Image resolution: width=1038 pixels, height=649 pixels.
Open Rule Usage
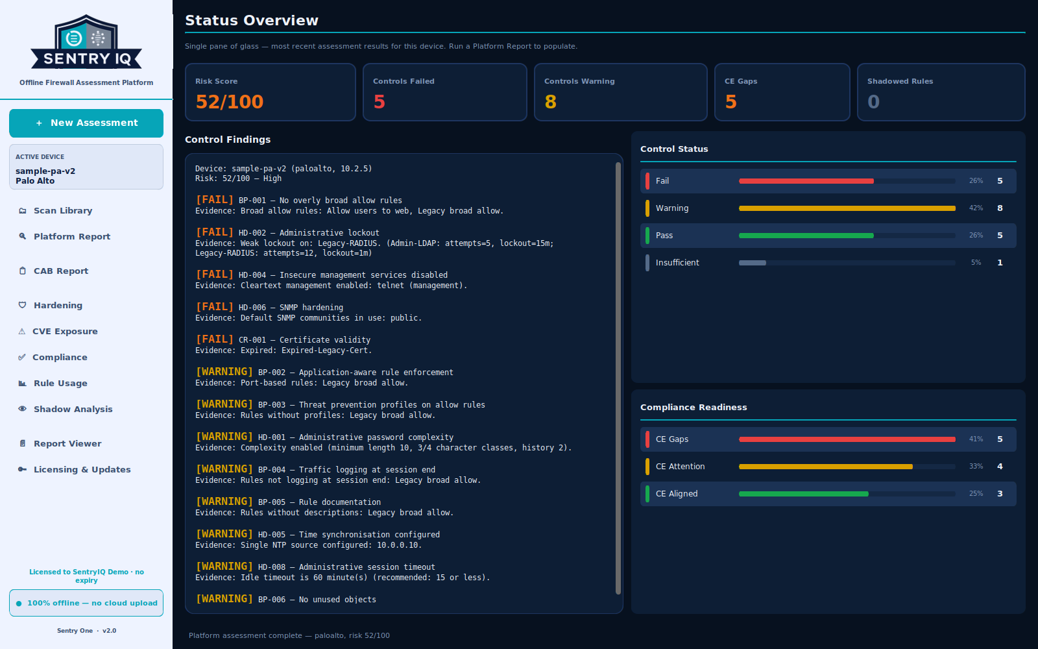click(x=86, y=384)
